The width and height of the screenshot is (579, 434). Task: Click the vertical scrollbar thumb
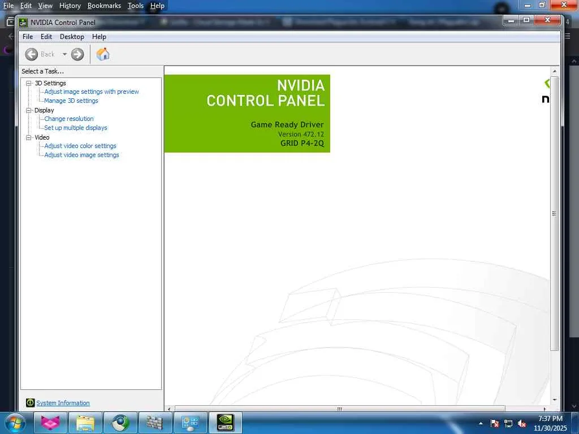pos(554,213)
